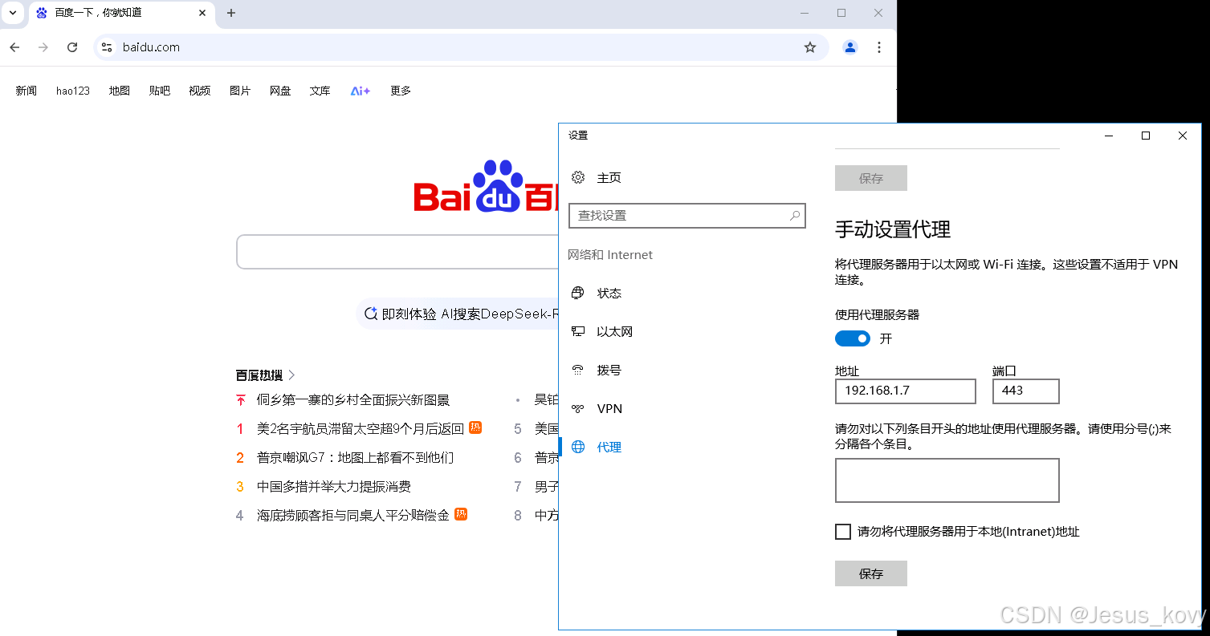This screenshot has height=636, width=1210.
Task: Open 贴吧 link on Baidu
Action: 160,91
